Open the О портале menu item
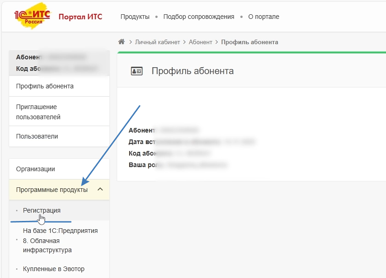This screenshot has height=278, width=386. [263, 17]
